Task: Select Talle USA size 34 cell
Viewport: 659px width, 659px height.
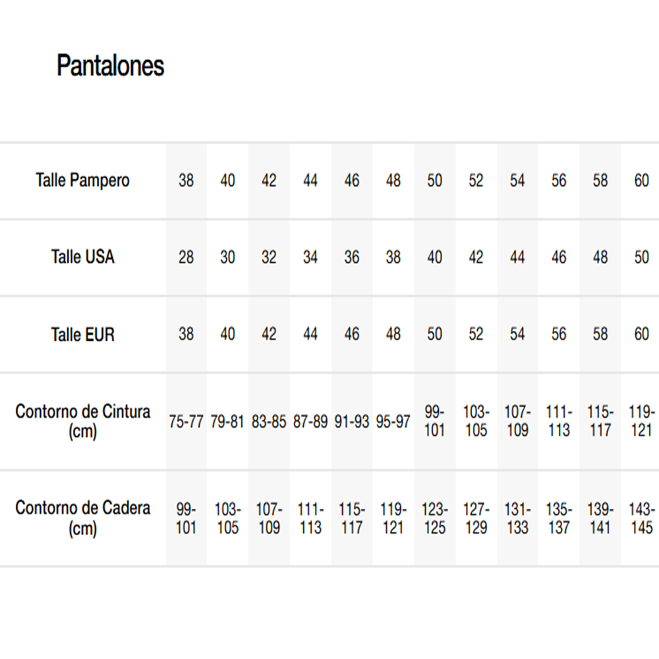Action: 310,257
